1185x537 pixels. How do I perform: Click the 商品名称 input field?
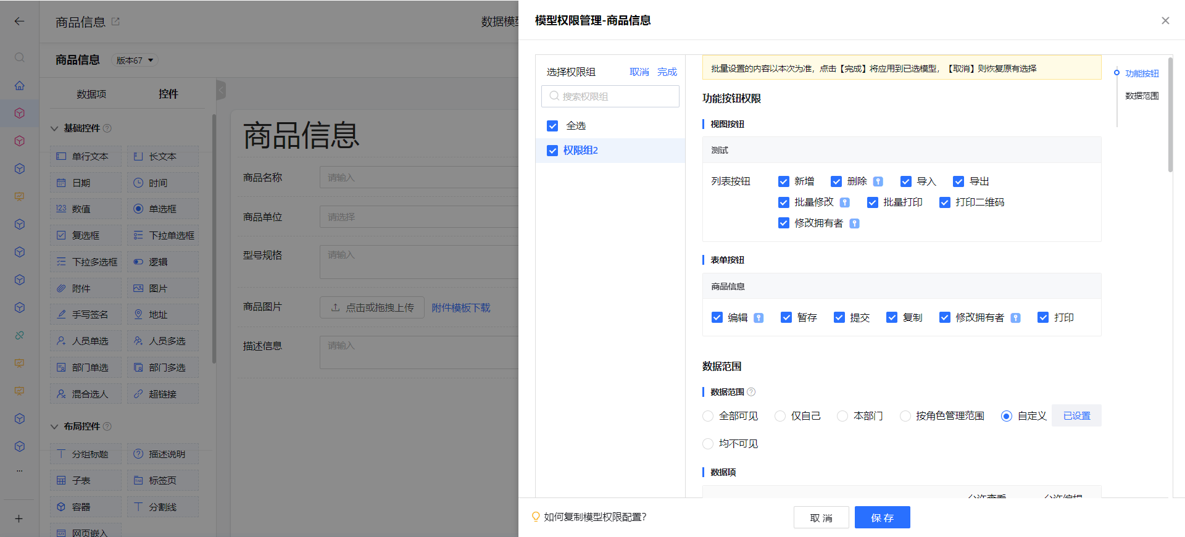[418, 178]
